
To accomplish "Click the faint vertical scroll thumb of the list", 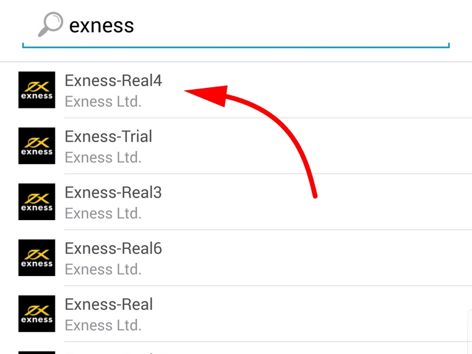I will (470, 330).
